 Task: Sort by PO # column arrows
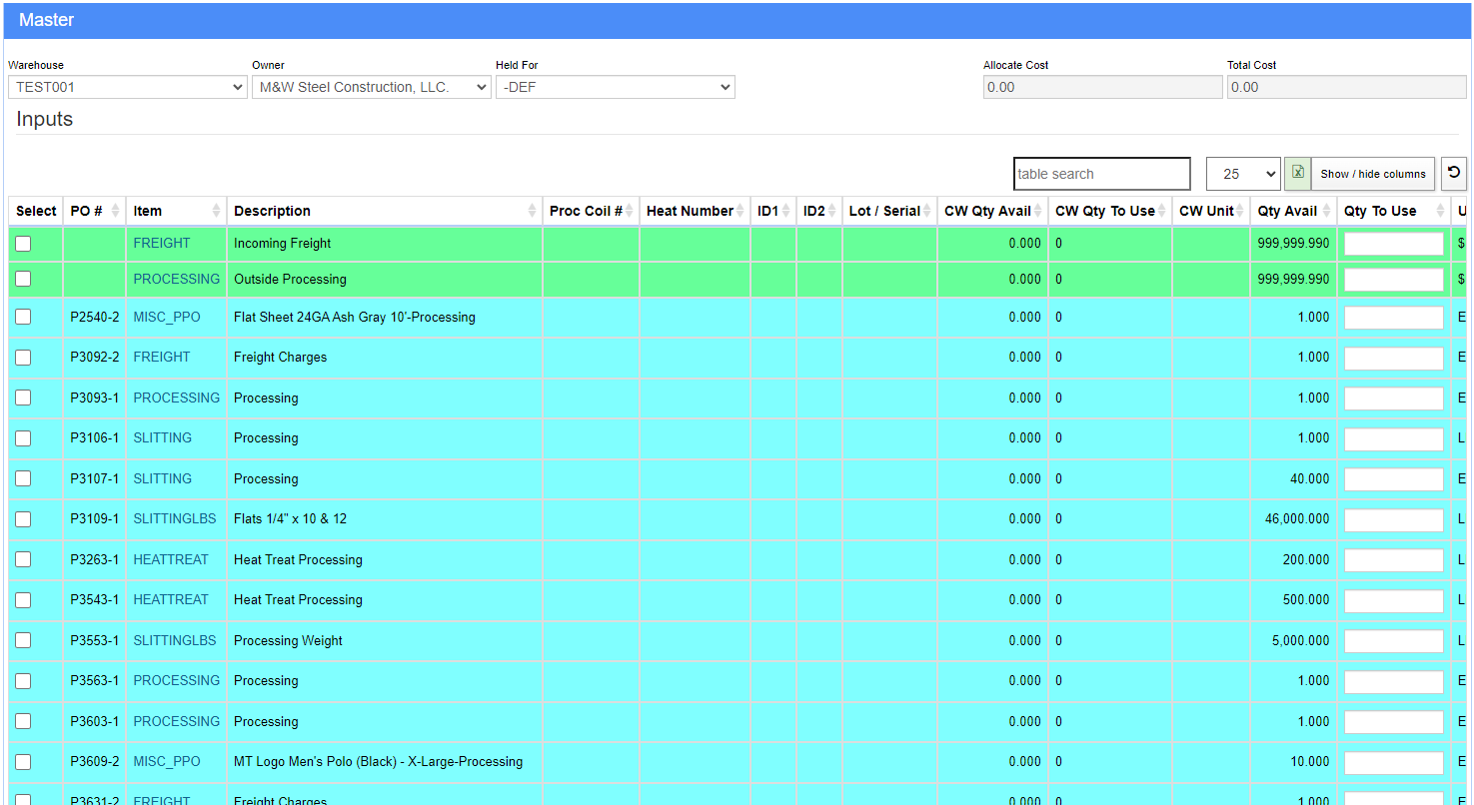(x=115, y=211)
